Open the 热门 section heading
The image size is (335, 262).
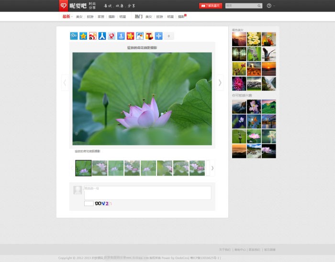(x=138, y=16)
